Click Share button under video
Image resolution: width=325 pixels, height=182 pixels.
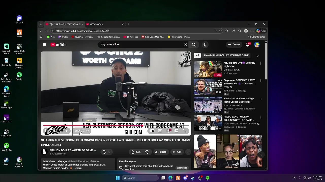[161, 152]
